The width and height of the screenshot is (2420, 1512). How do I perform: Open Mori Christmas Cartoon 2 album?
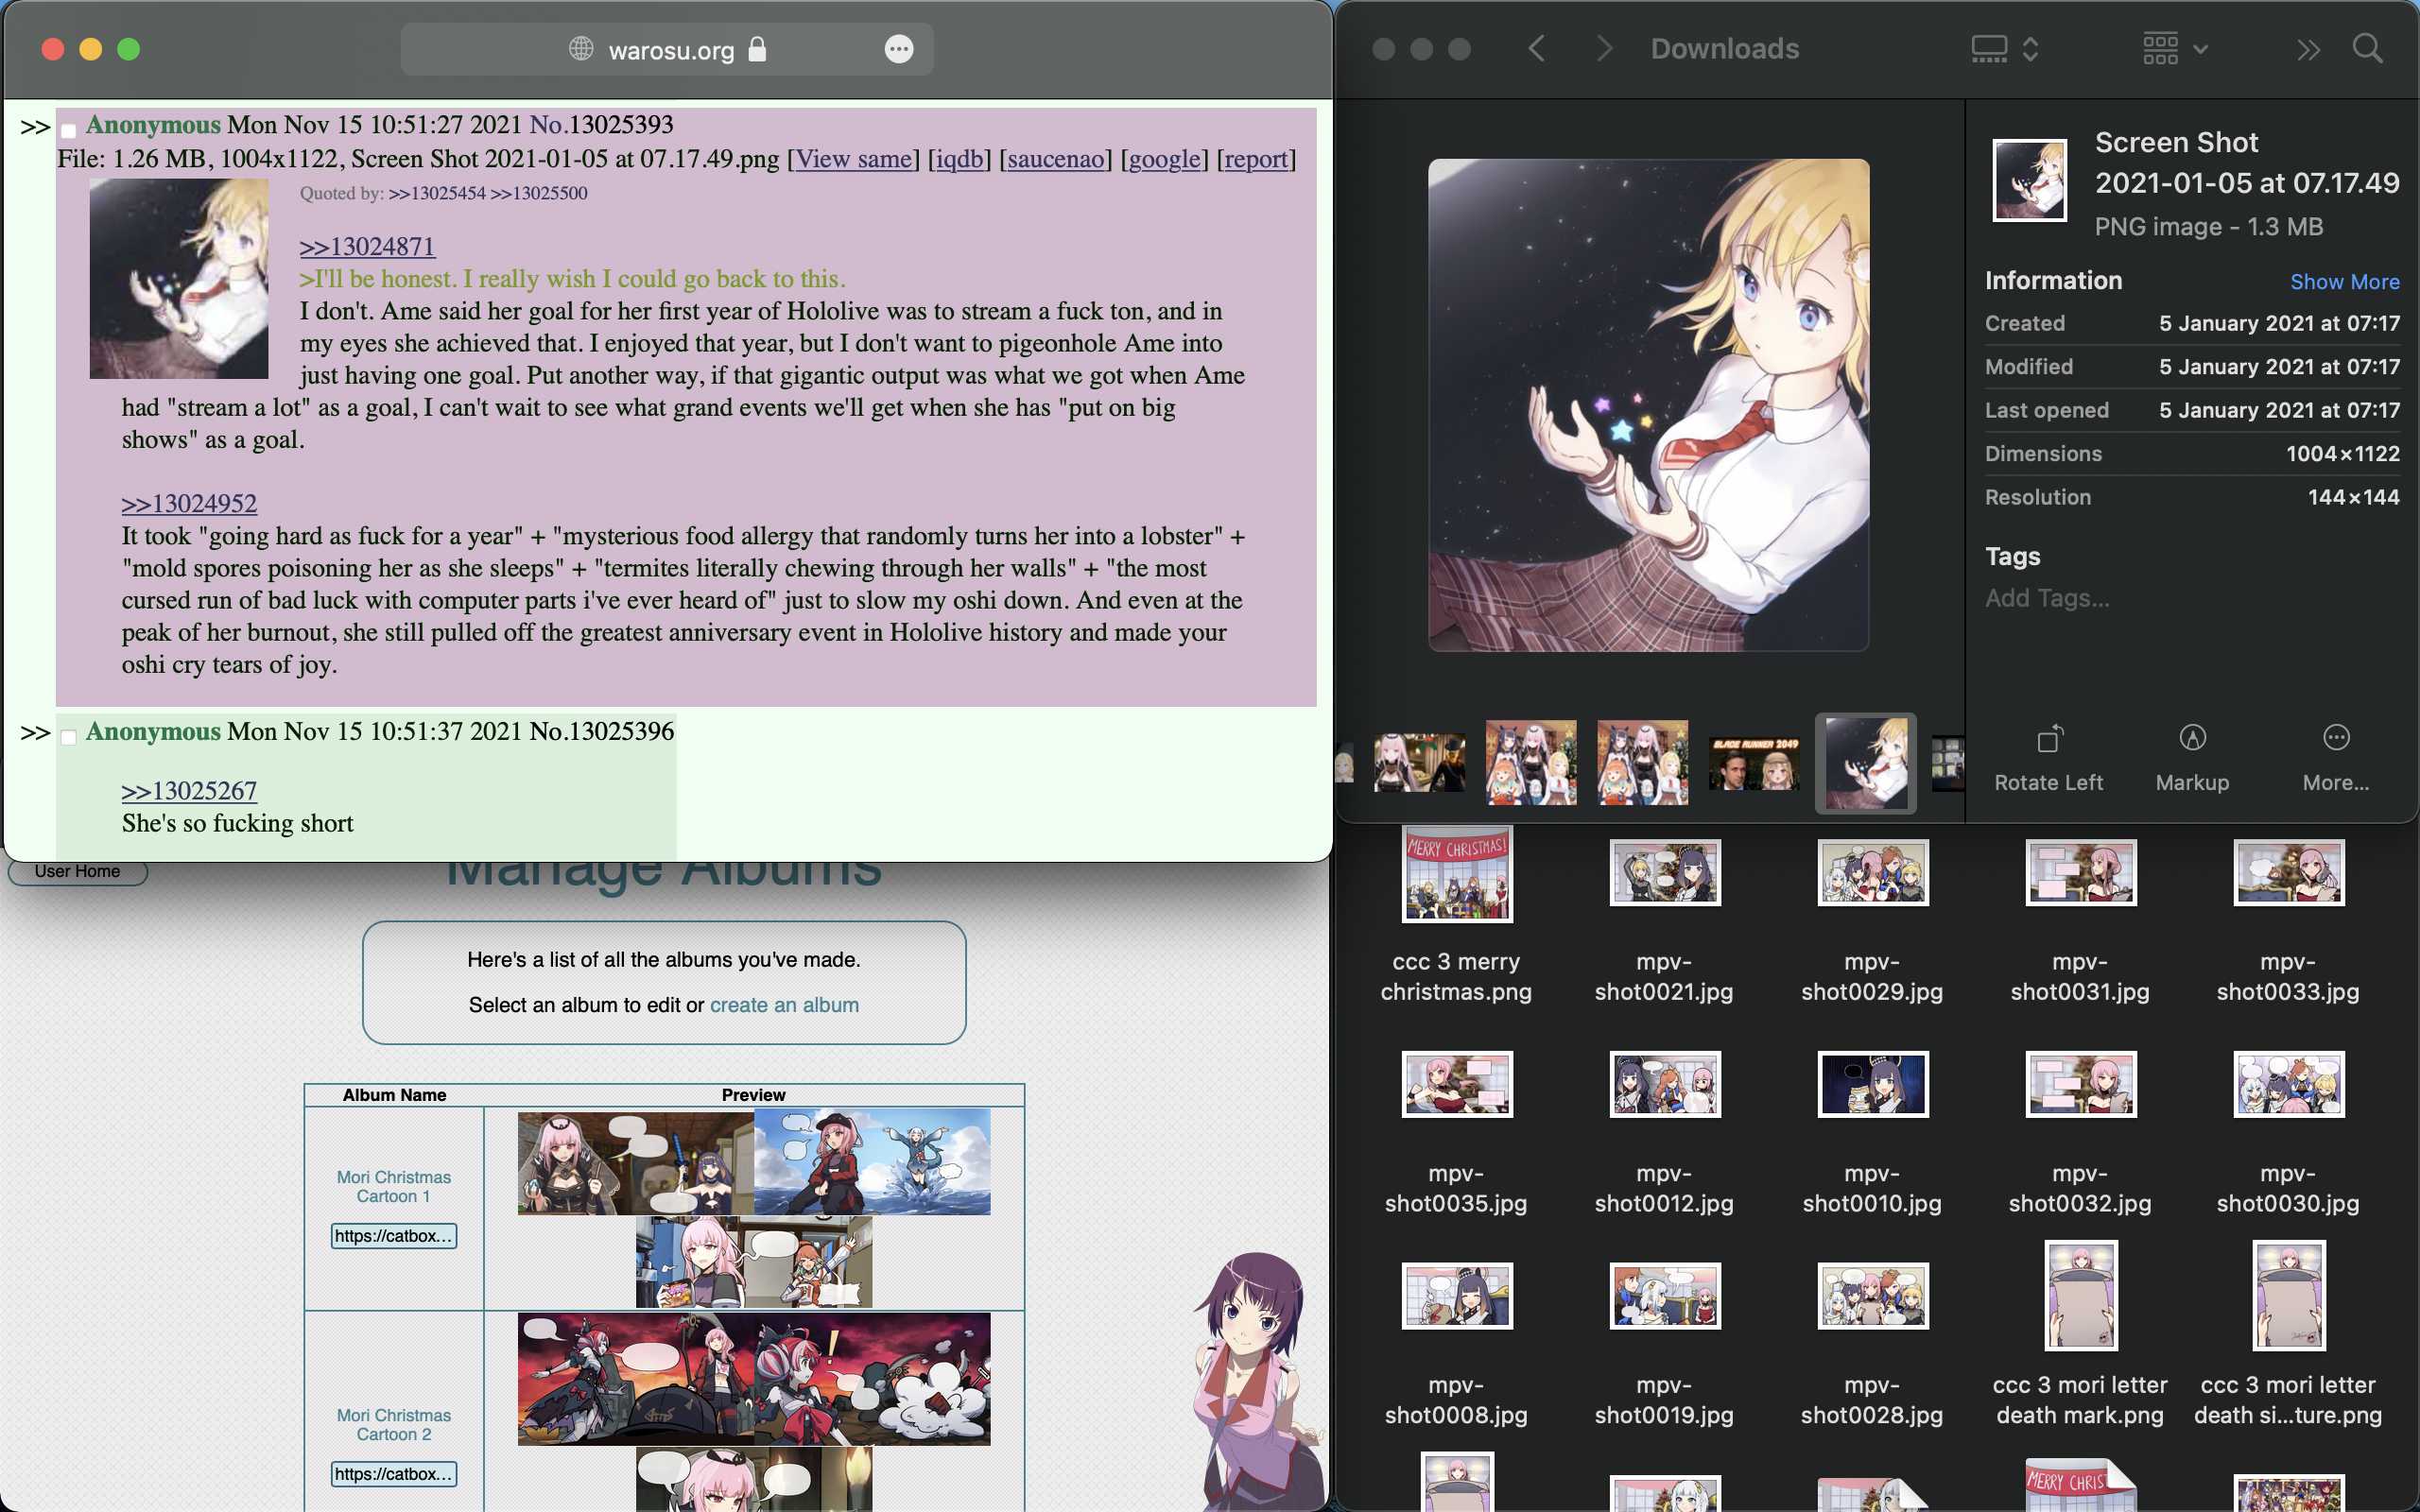click(394, 1425)
